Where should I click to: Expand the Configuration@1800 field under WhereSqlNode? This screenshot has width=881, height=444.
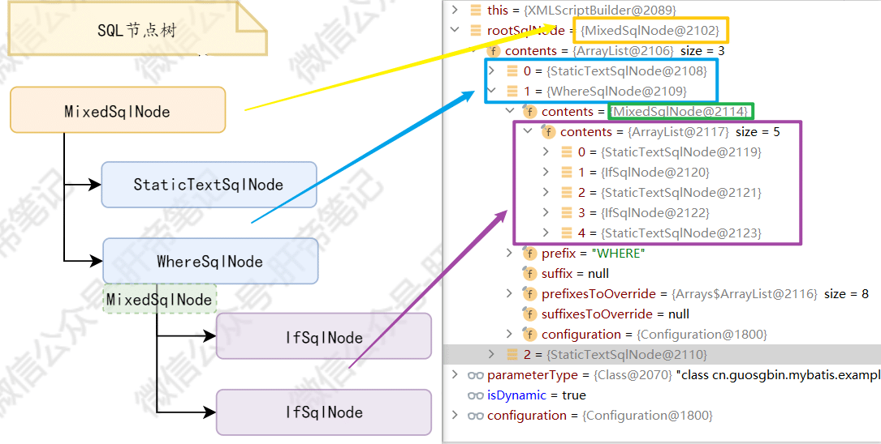[x=509, y=335]
